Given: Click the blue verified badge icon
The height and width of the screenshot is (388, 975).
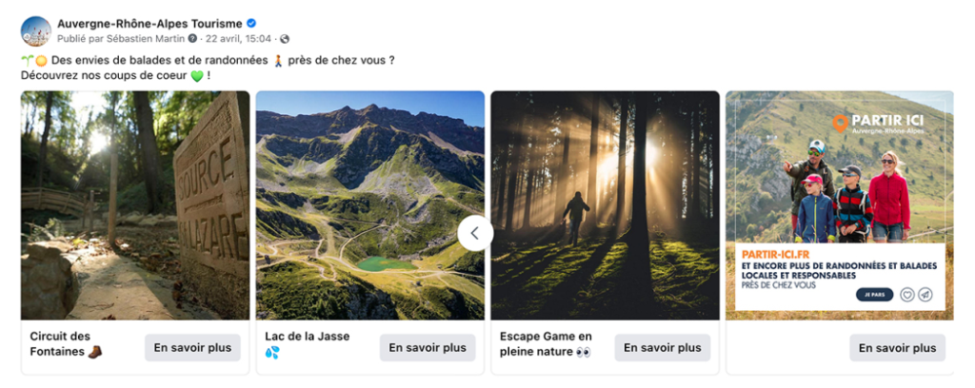Looking at the screenshot, I should (251, 24).
